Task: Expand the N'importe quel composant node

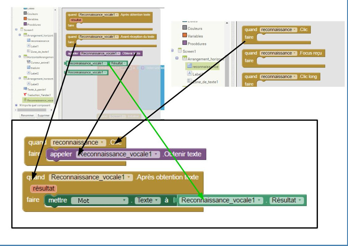Action: (x=16, y=105)
